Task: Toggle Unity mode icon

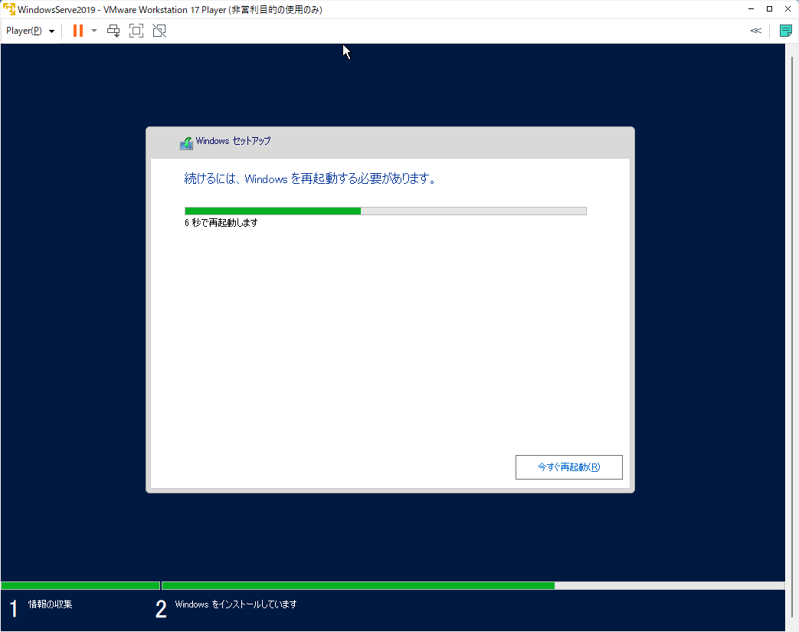Action: pos(159,31)
